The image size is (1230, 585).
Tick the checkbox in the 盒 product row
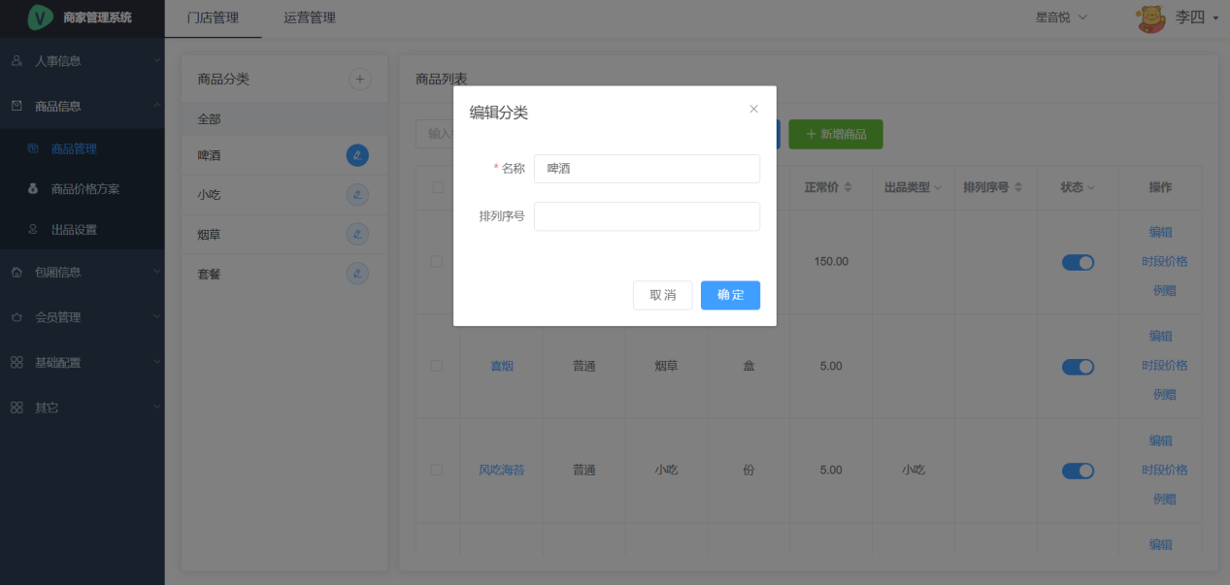(437, 366)
